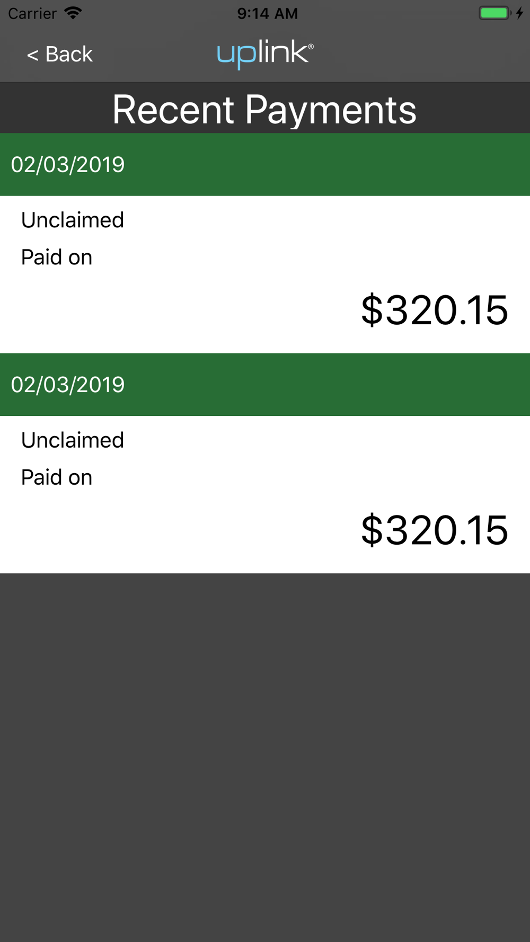This screenshot has width=530, height=942.
Task: Tap first payment's Paid on label
Action: pyautogui.click(x=57, y=257)
